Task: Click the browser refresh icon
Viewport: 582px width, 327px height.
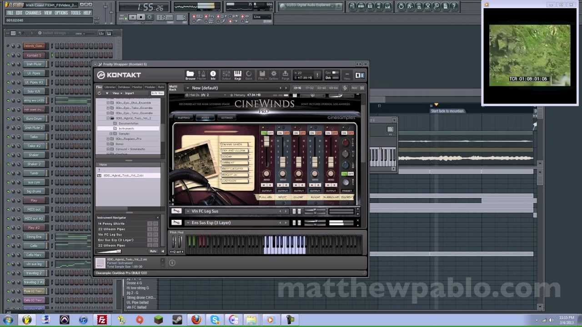Action: click(x=99, y=93)
